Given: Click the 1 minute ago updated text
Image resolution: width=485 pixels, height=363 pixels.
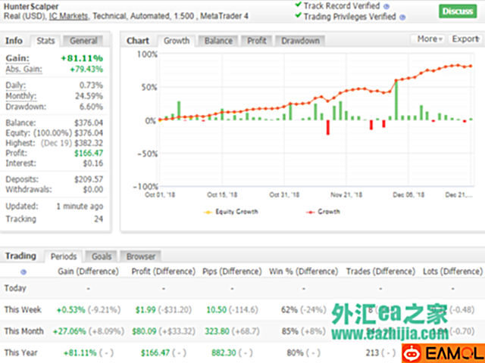Looking at the screenshot, I should [x=80, y=206].
